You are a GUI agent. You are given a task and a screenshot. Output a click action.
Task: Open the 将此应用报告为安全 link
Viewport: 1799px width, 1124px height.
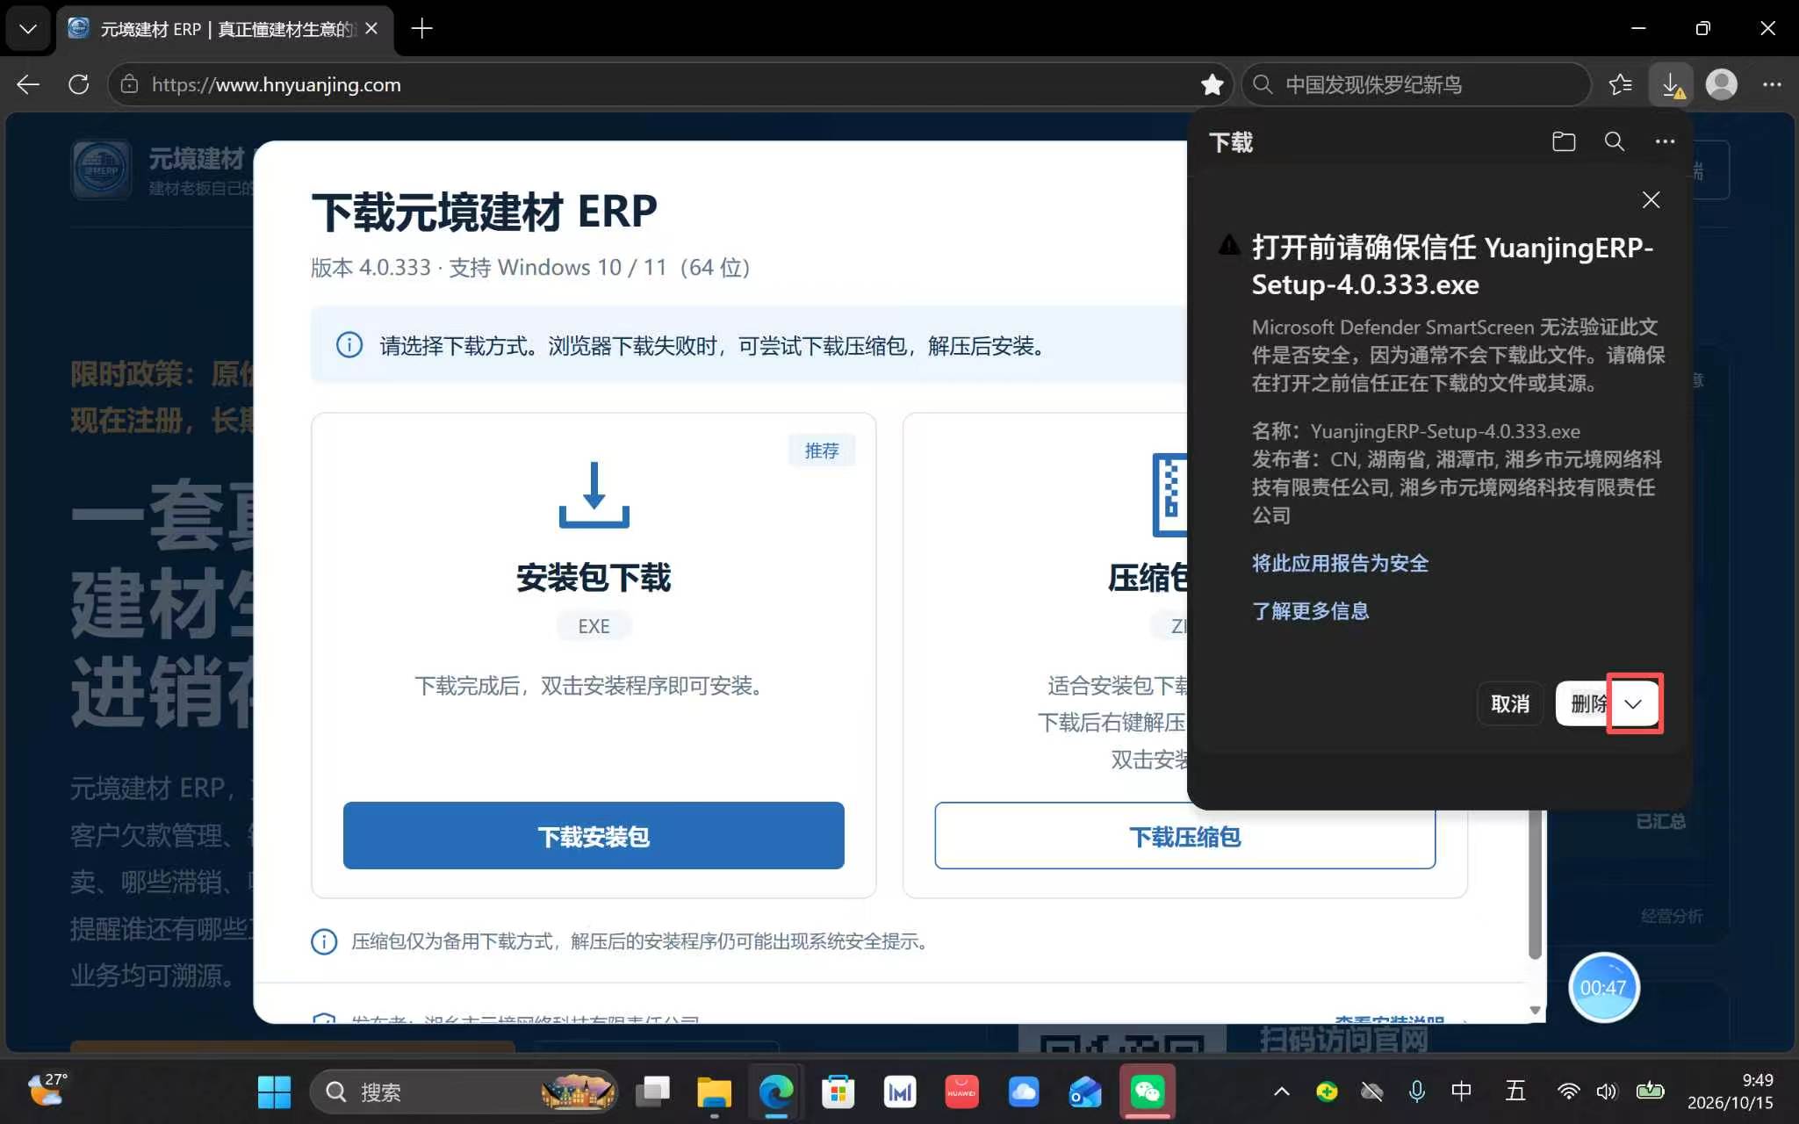(1340, 563)
